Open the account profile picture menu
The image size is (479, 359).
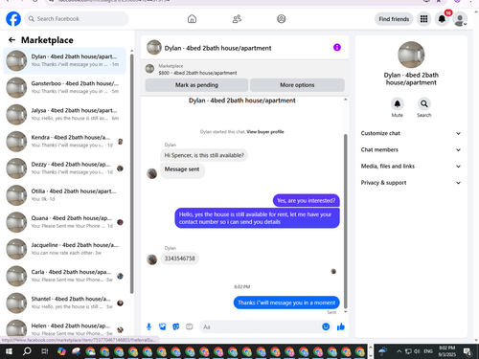click(x=460, y=19)
